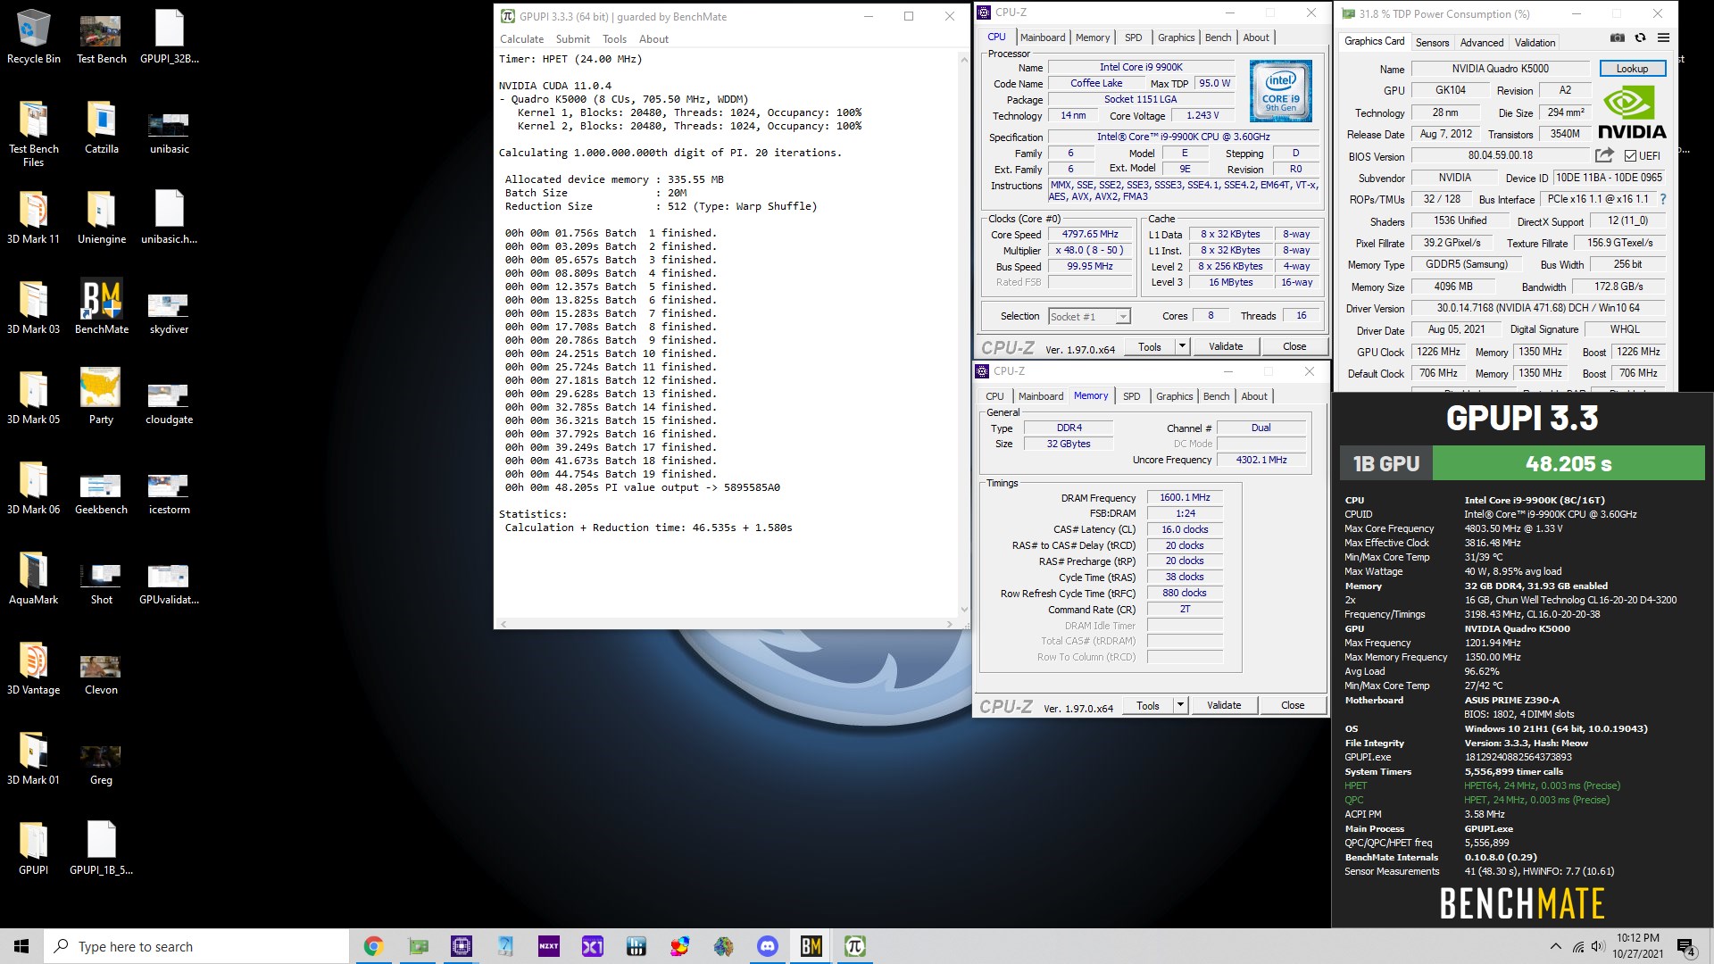This screenshot has height=964, width=1714.
Task: Click the Windows Start button
Action: 21,946
